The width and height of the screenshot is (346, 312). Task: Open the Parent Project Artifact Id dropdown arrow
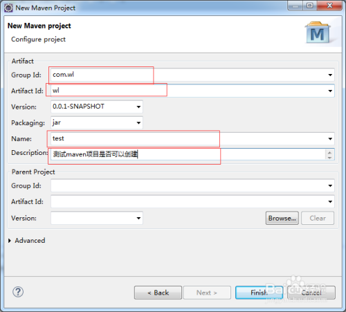(x=330, y=202)
